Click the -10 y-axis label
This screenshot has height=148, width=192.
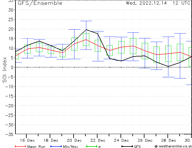click(9, 87)
